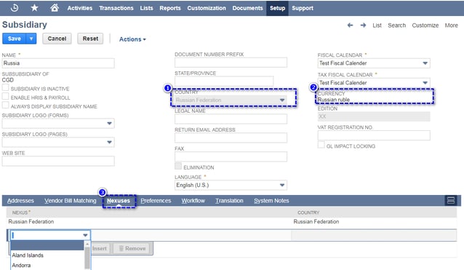Viewport: 464px width, 270px height.
Task: Expand Subsidiary Logo (Forms) dropdown
Action: pos(109,124)
